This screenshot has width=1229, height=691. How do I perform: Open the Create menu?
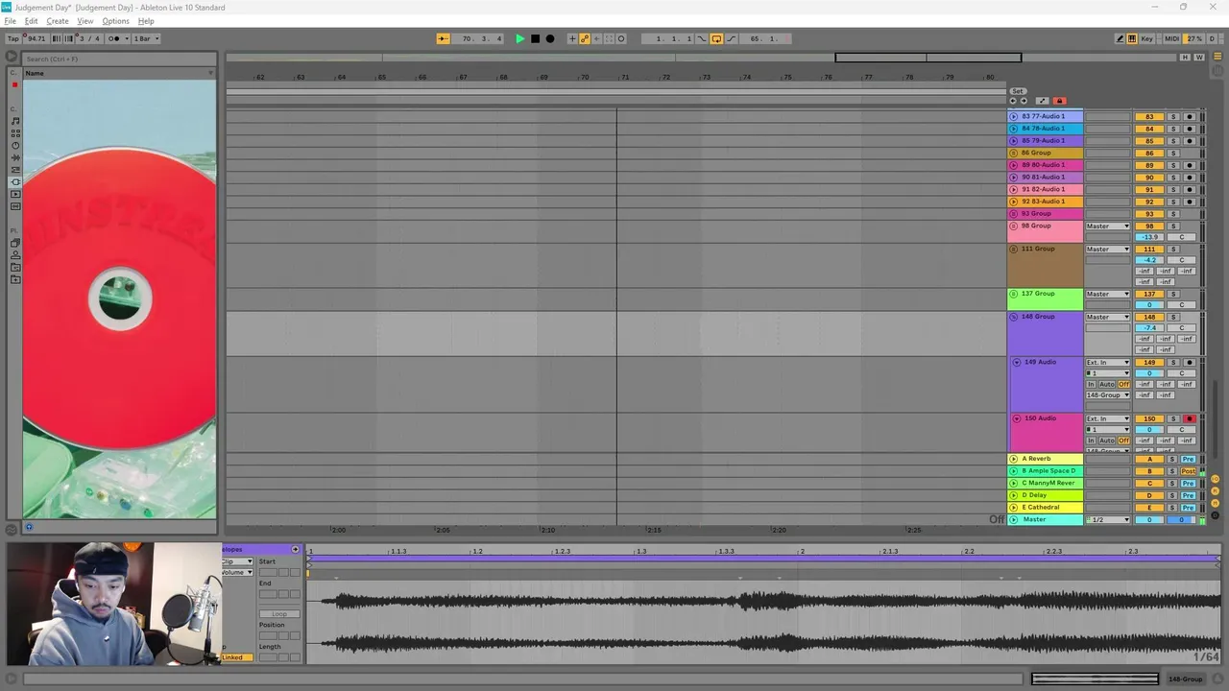(x=58, y=21)
